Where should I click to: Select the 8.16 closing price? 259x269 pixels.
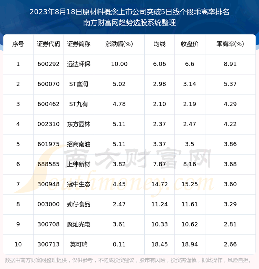click(x=190, y=164)
